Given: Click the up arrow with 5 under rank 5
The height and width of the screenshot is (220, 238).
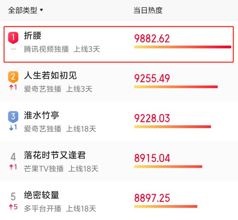Looking at the screenshot, I should [x=13, y=207].
